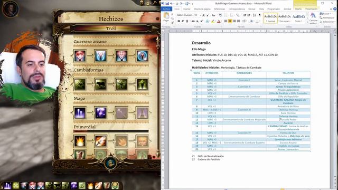The width and height of the screenshot is (338, 190).
Task: Click the spell book scrollbar down arrow
Action: pos(158,154)
